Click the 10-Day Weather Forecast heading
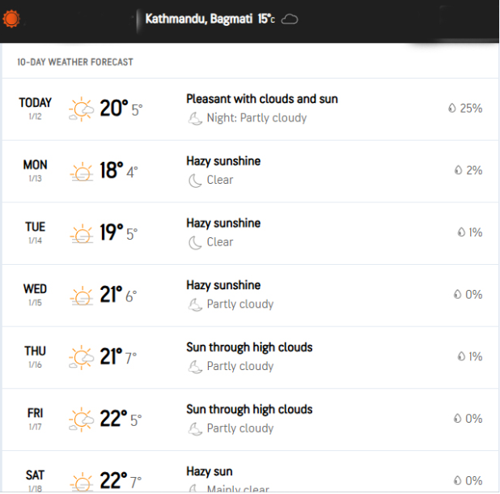Screen dimensions: 500x494 click(75, 62)
